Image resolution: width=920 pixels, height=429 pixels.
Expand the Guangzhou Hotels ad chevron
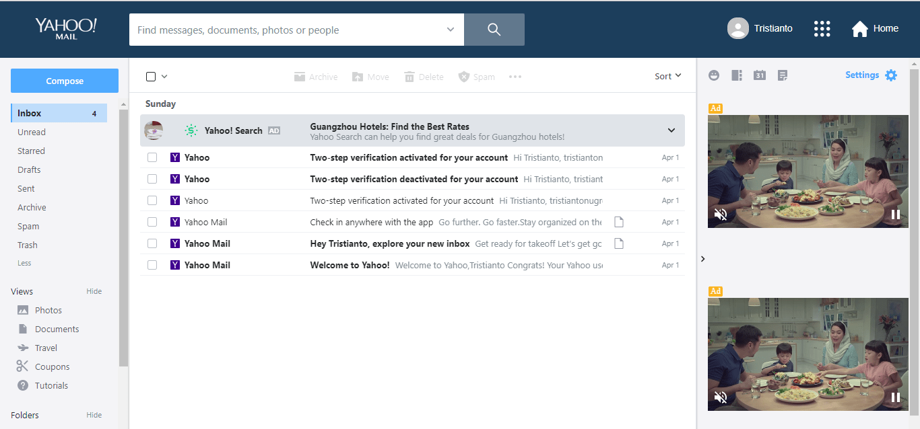[x=671, y=130]
